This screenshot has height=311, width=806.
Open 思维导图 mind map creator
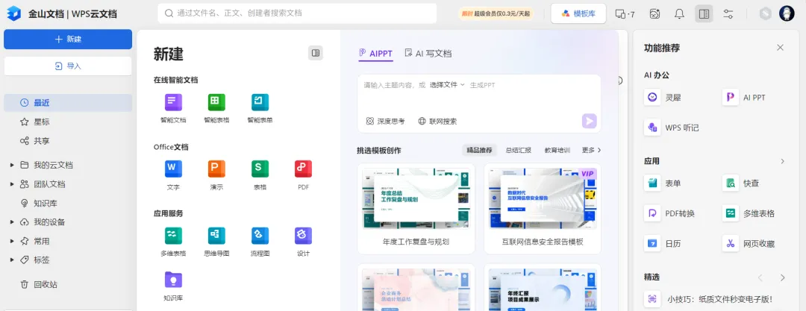[216, 242]
